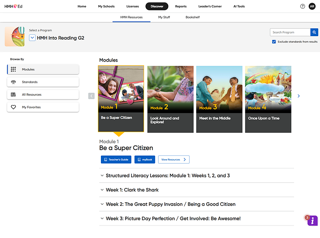This screenshot has width=320, height=238.
Task: Show the next modules with right arrow
Action: (x=298, y=96)
